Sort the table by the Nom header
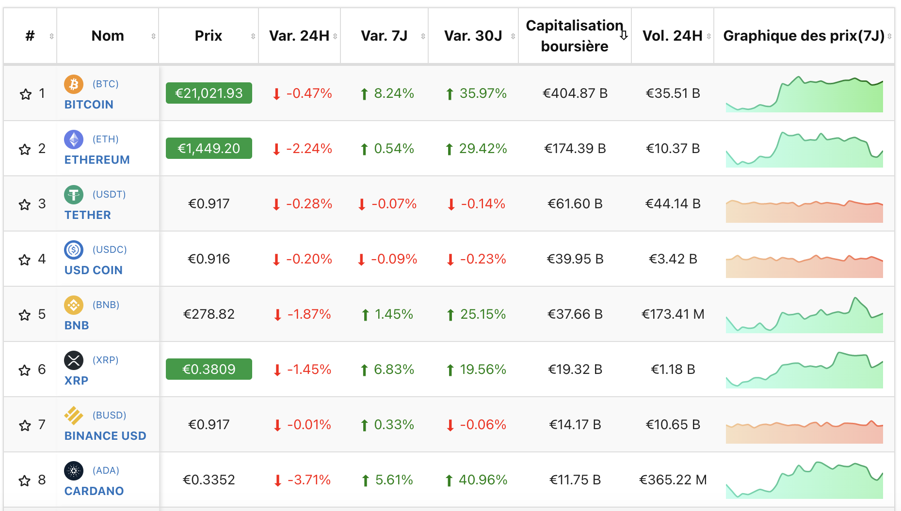The width and height of the screenshot is (901, 511). [108, 35]
